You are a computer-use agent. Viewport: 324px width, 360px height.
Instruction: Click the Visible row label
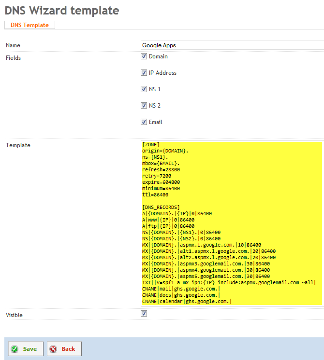coord(14,315)
